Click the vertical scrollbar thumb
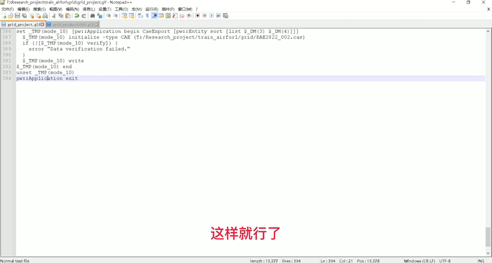The image size is (492, 263). pos(488,237)
